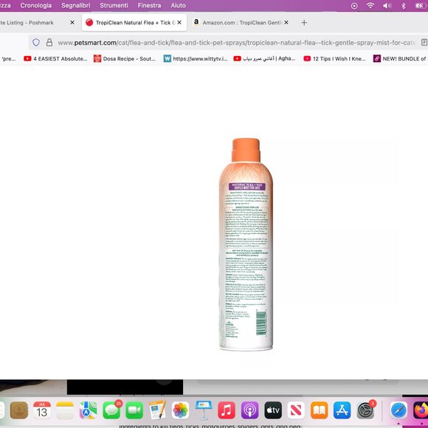Open the Segnalibri menu
The height and width of the screenshot is (428, 428).
75,5
